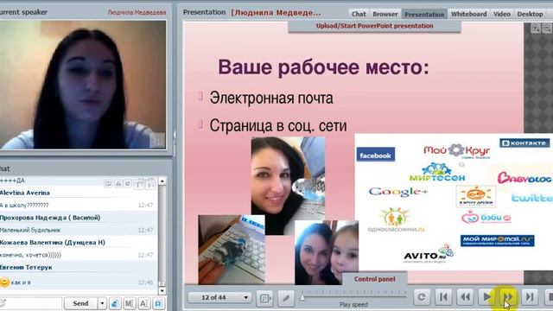Click the Control panel tab label
This screenshot has height=311, width=553.
coord(374,279)
